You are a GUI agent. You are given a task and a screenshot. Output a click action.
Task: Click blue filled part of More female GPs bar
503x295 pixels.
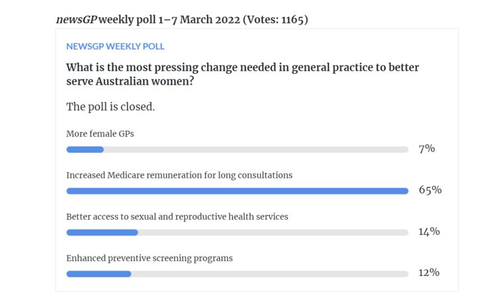(85, 149)
